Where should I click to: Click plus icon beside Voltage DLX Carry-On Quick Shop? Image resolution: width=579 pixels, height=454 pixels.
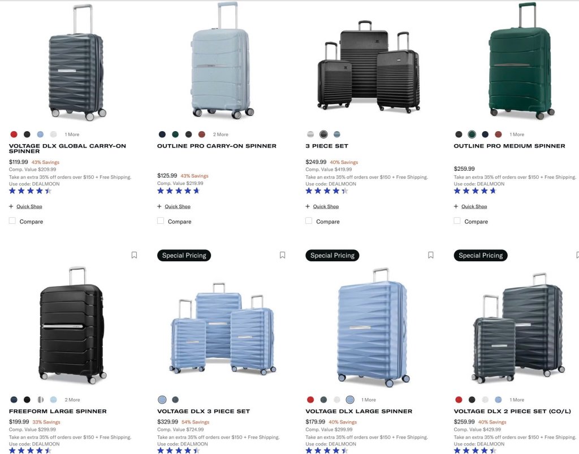point(11,206)
